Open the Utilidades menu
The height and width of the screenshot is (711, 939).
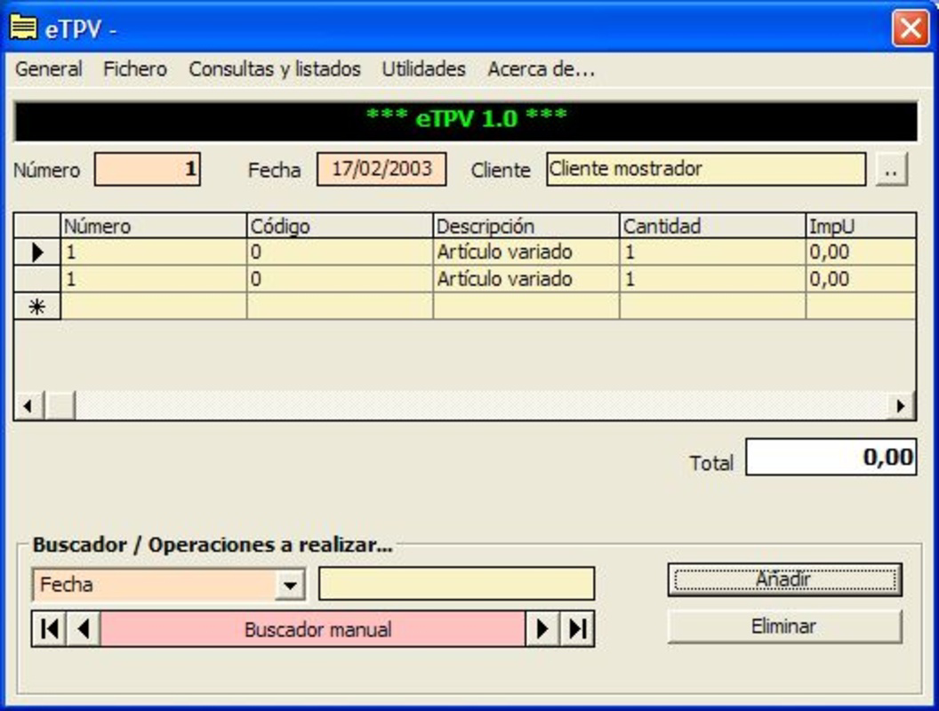423,68
